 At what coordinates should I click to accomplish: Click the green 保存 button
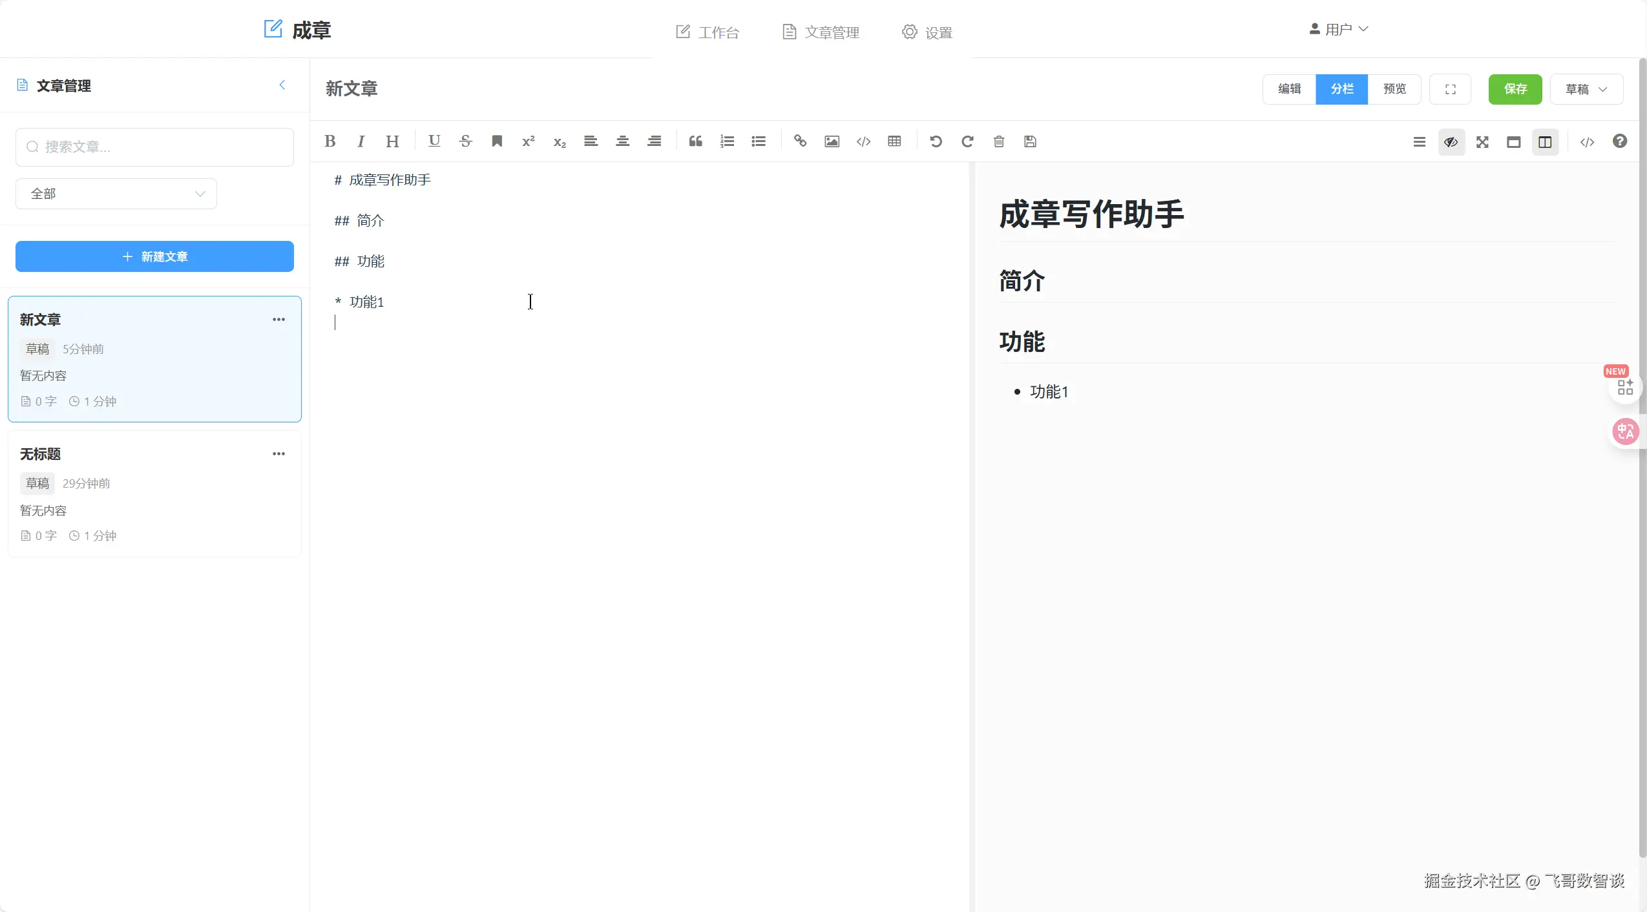(1515, 89)
